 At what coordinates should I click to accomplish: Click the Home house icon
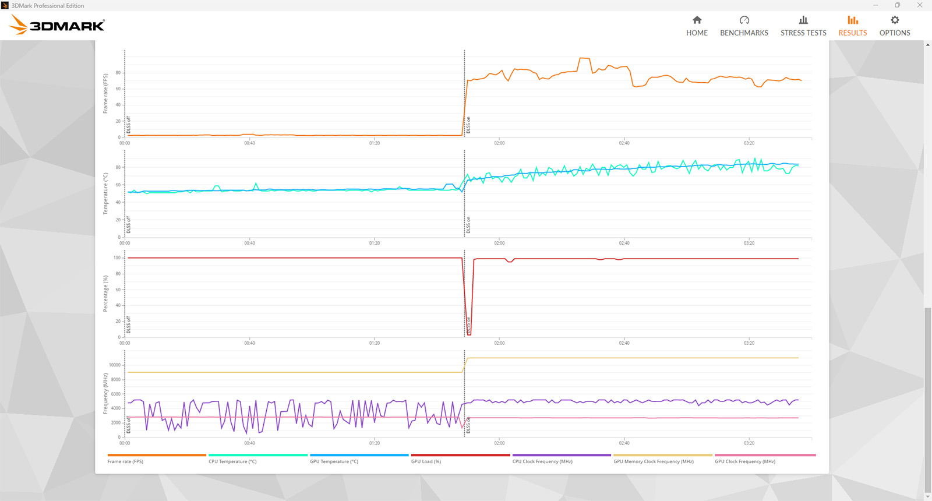697,20
